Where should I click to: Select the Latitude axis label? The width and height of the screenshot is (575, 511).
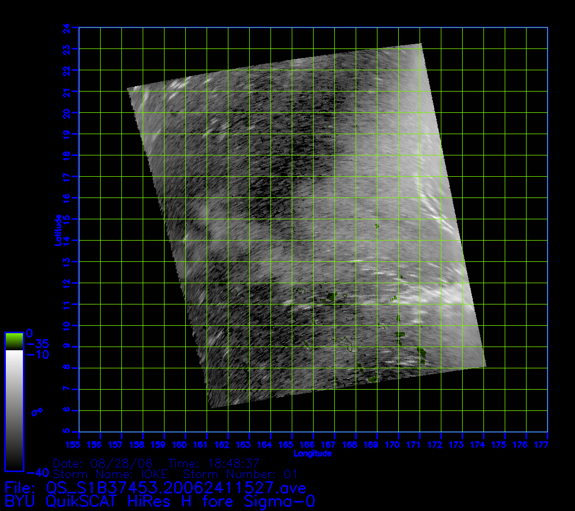point(57,229)
